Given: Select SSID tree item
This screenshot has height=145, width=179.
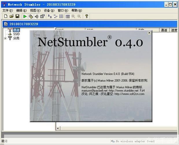Looking at the screenshot, I should click(16, 34).
